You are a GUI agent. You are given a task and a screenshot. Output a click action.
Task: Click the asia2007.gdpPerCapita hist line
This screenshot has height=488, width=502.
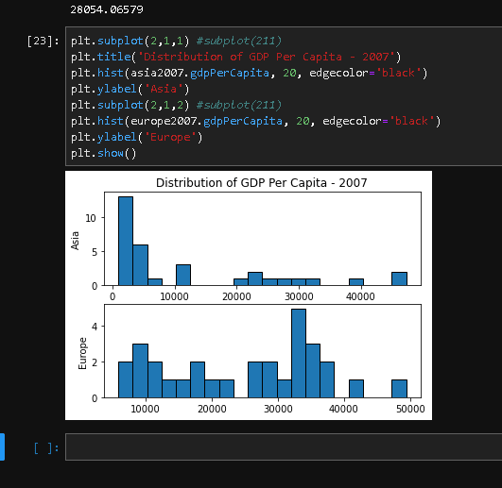point(249,73)
